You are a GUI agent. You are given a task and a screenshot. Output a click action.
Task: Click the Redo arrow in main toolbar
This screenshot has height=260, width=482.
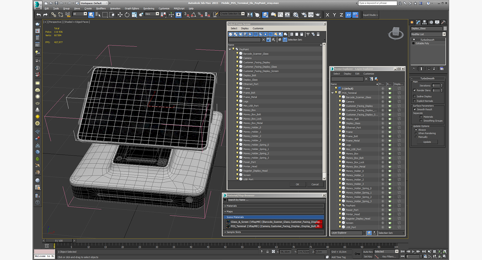[45, 15]
